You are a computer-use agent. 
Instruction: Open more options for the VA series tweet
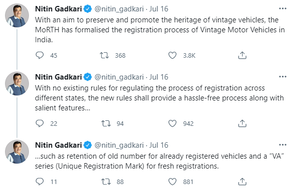(283, 145)
